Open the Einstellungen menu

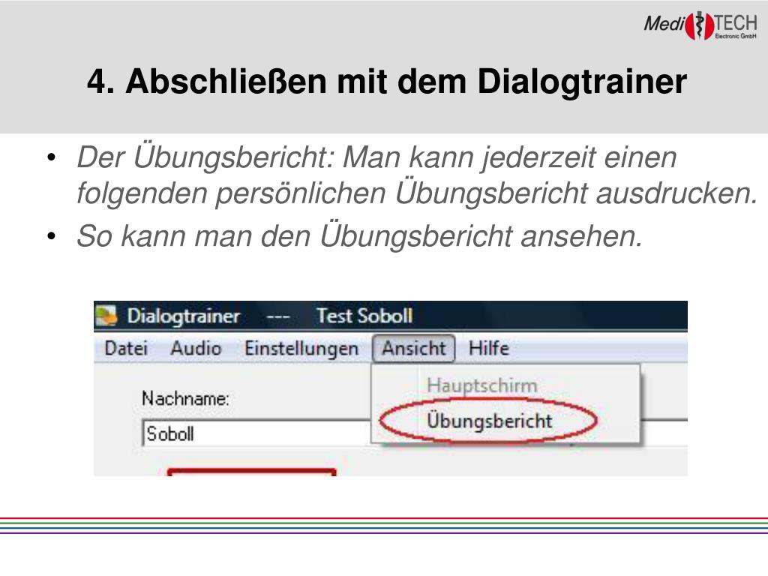(x=301, y=349)
